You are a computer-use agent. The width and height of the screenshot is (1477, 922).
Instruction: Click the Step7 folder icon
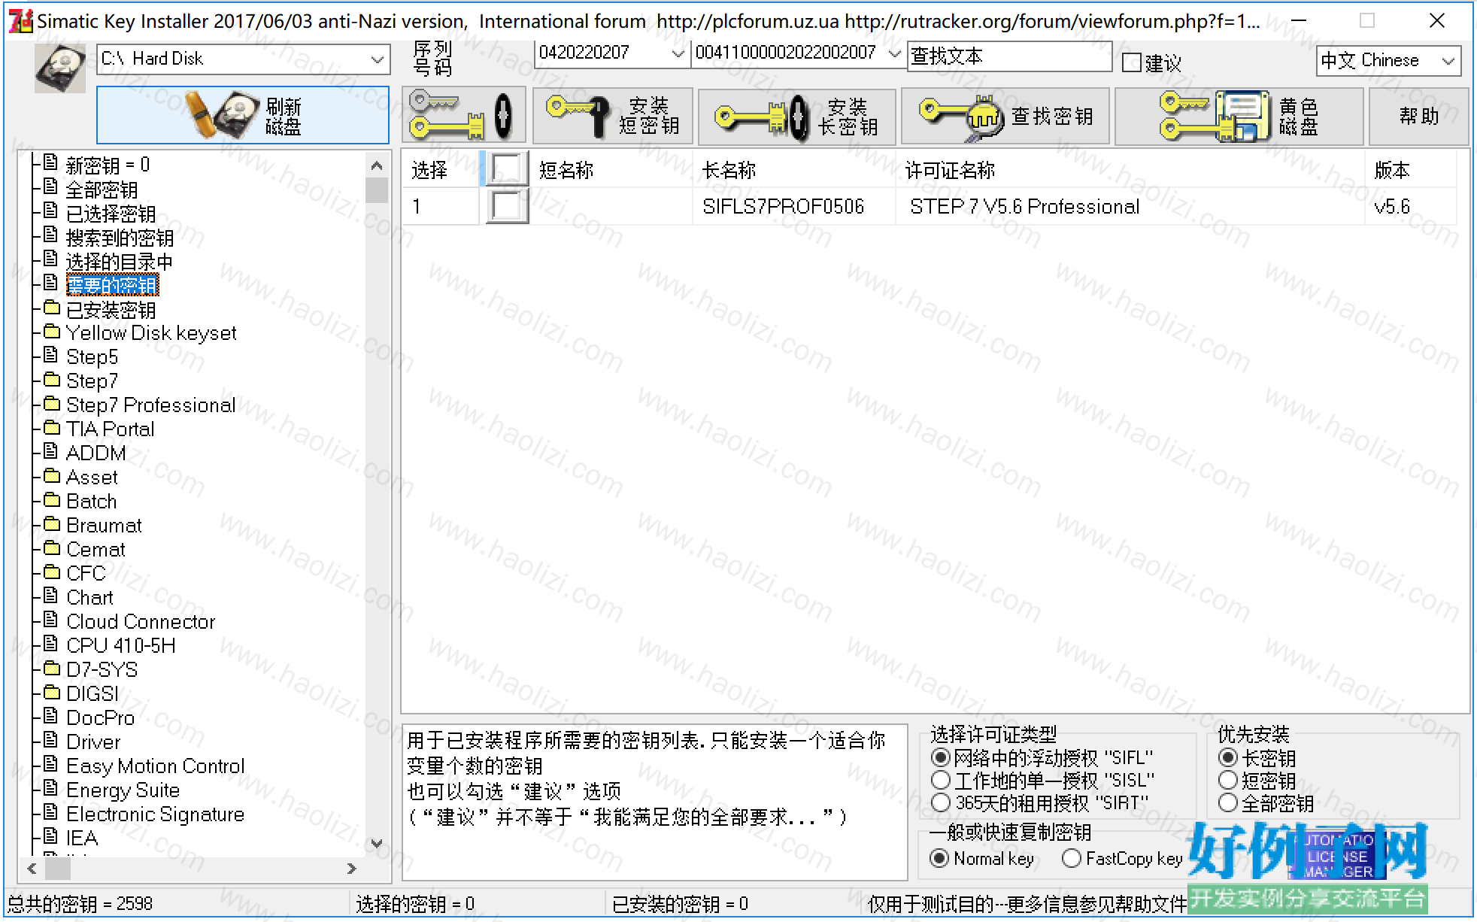tap(51, 380)
